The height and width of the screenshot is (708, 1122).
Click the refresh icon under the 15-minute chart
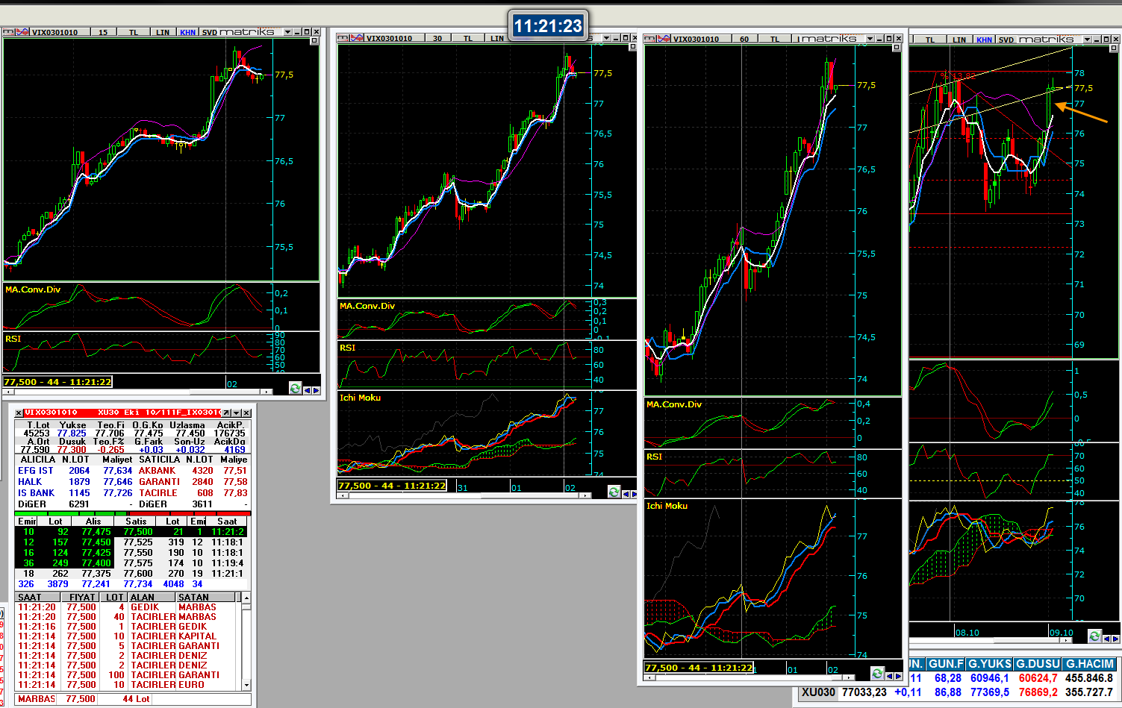(295, 389)
